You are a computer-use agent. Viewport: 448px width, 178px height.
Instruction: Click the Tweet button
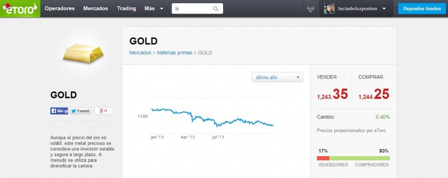pyautogui.click(x=80, y=111)
